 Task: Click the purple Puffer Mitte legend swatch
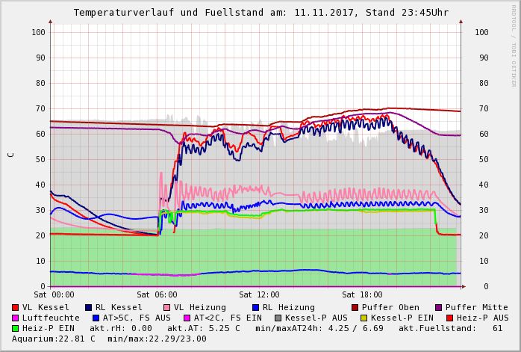[439, 307]
